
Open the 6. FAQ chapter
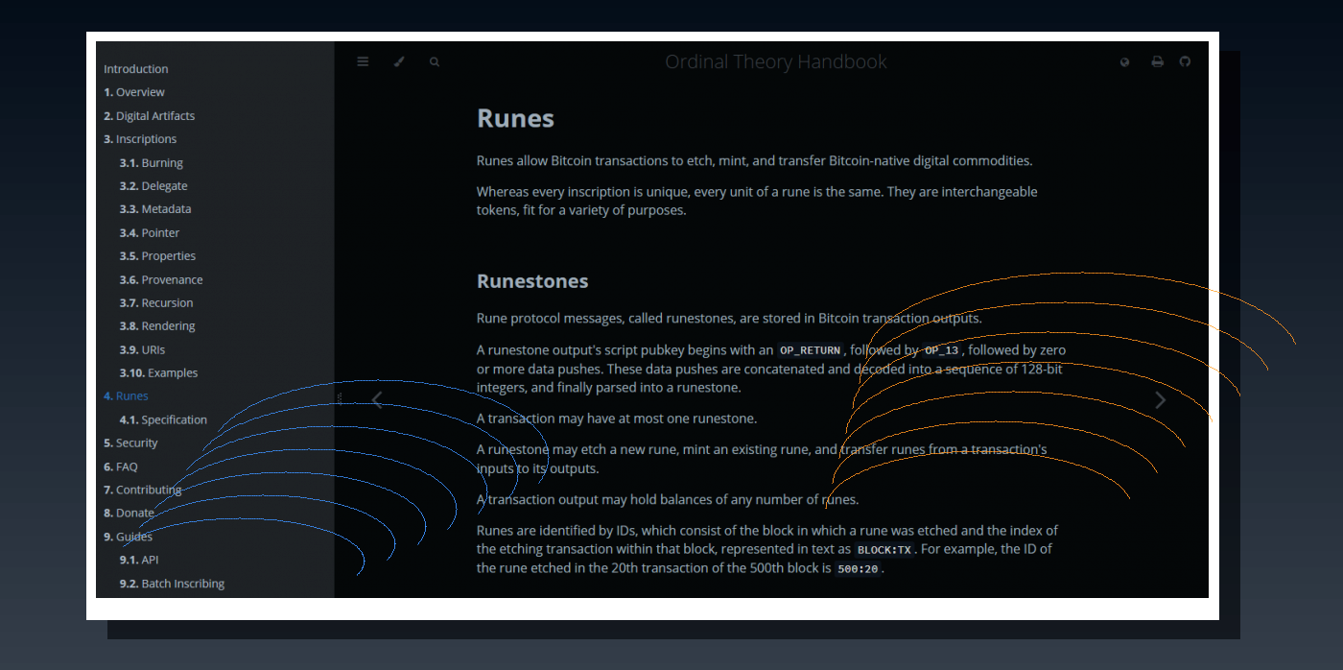click(121, 467)
